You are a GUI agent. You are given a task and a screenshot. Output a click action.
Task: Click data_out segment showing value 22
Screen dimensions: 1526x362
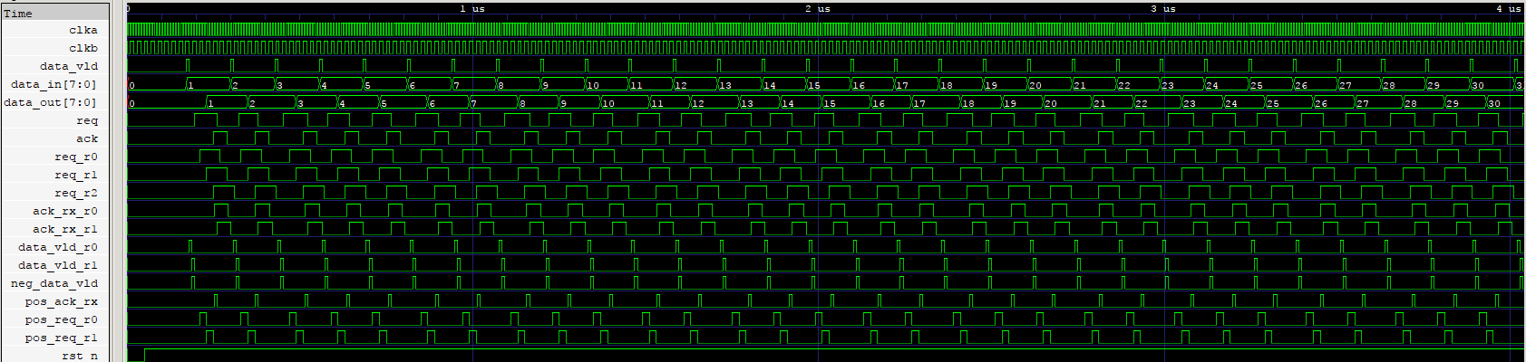(x=1157, y=102)
